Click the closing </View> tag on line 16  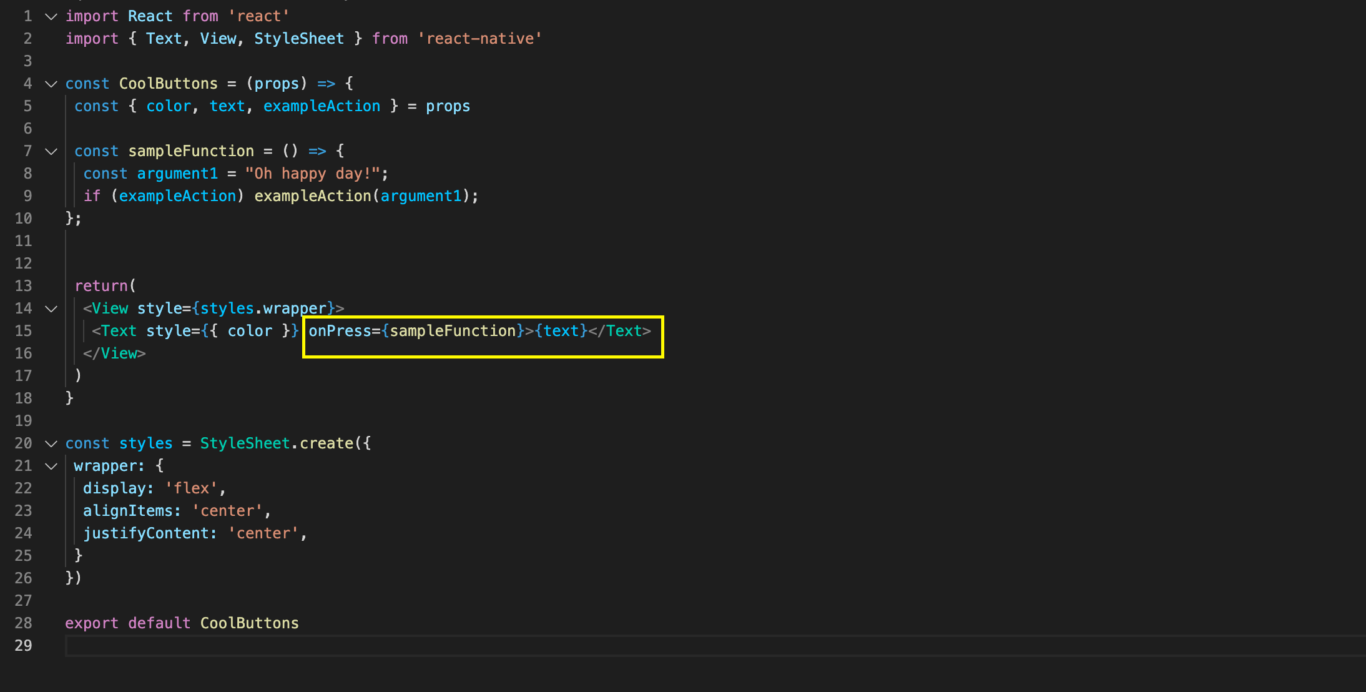click(115, 353)
